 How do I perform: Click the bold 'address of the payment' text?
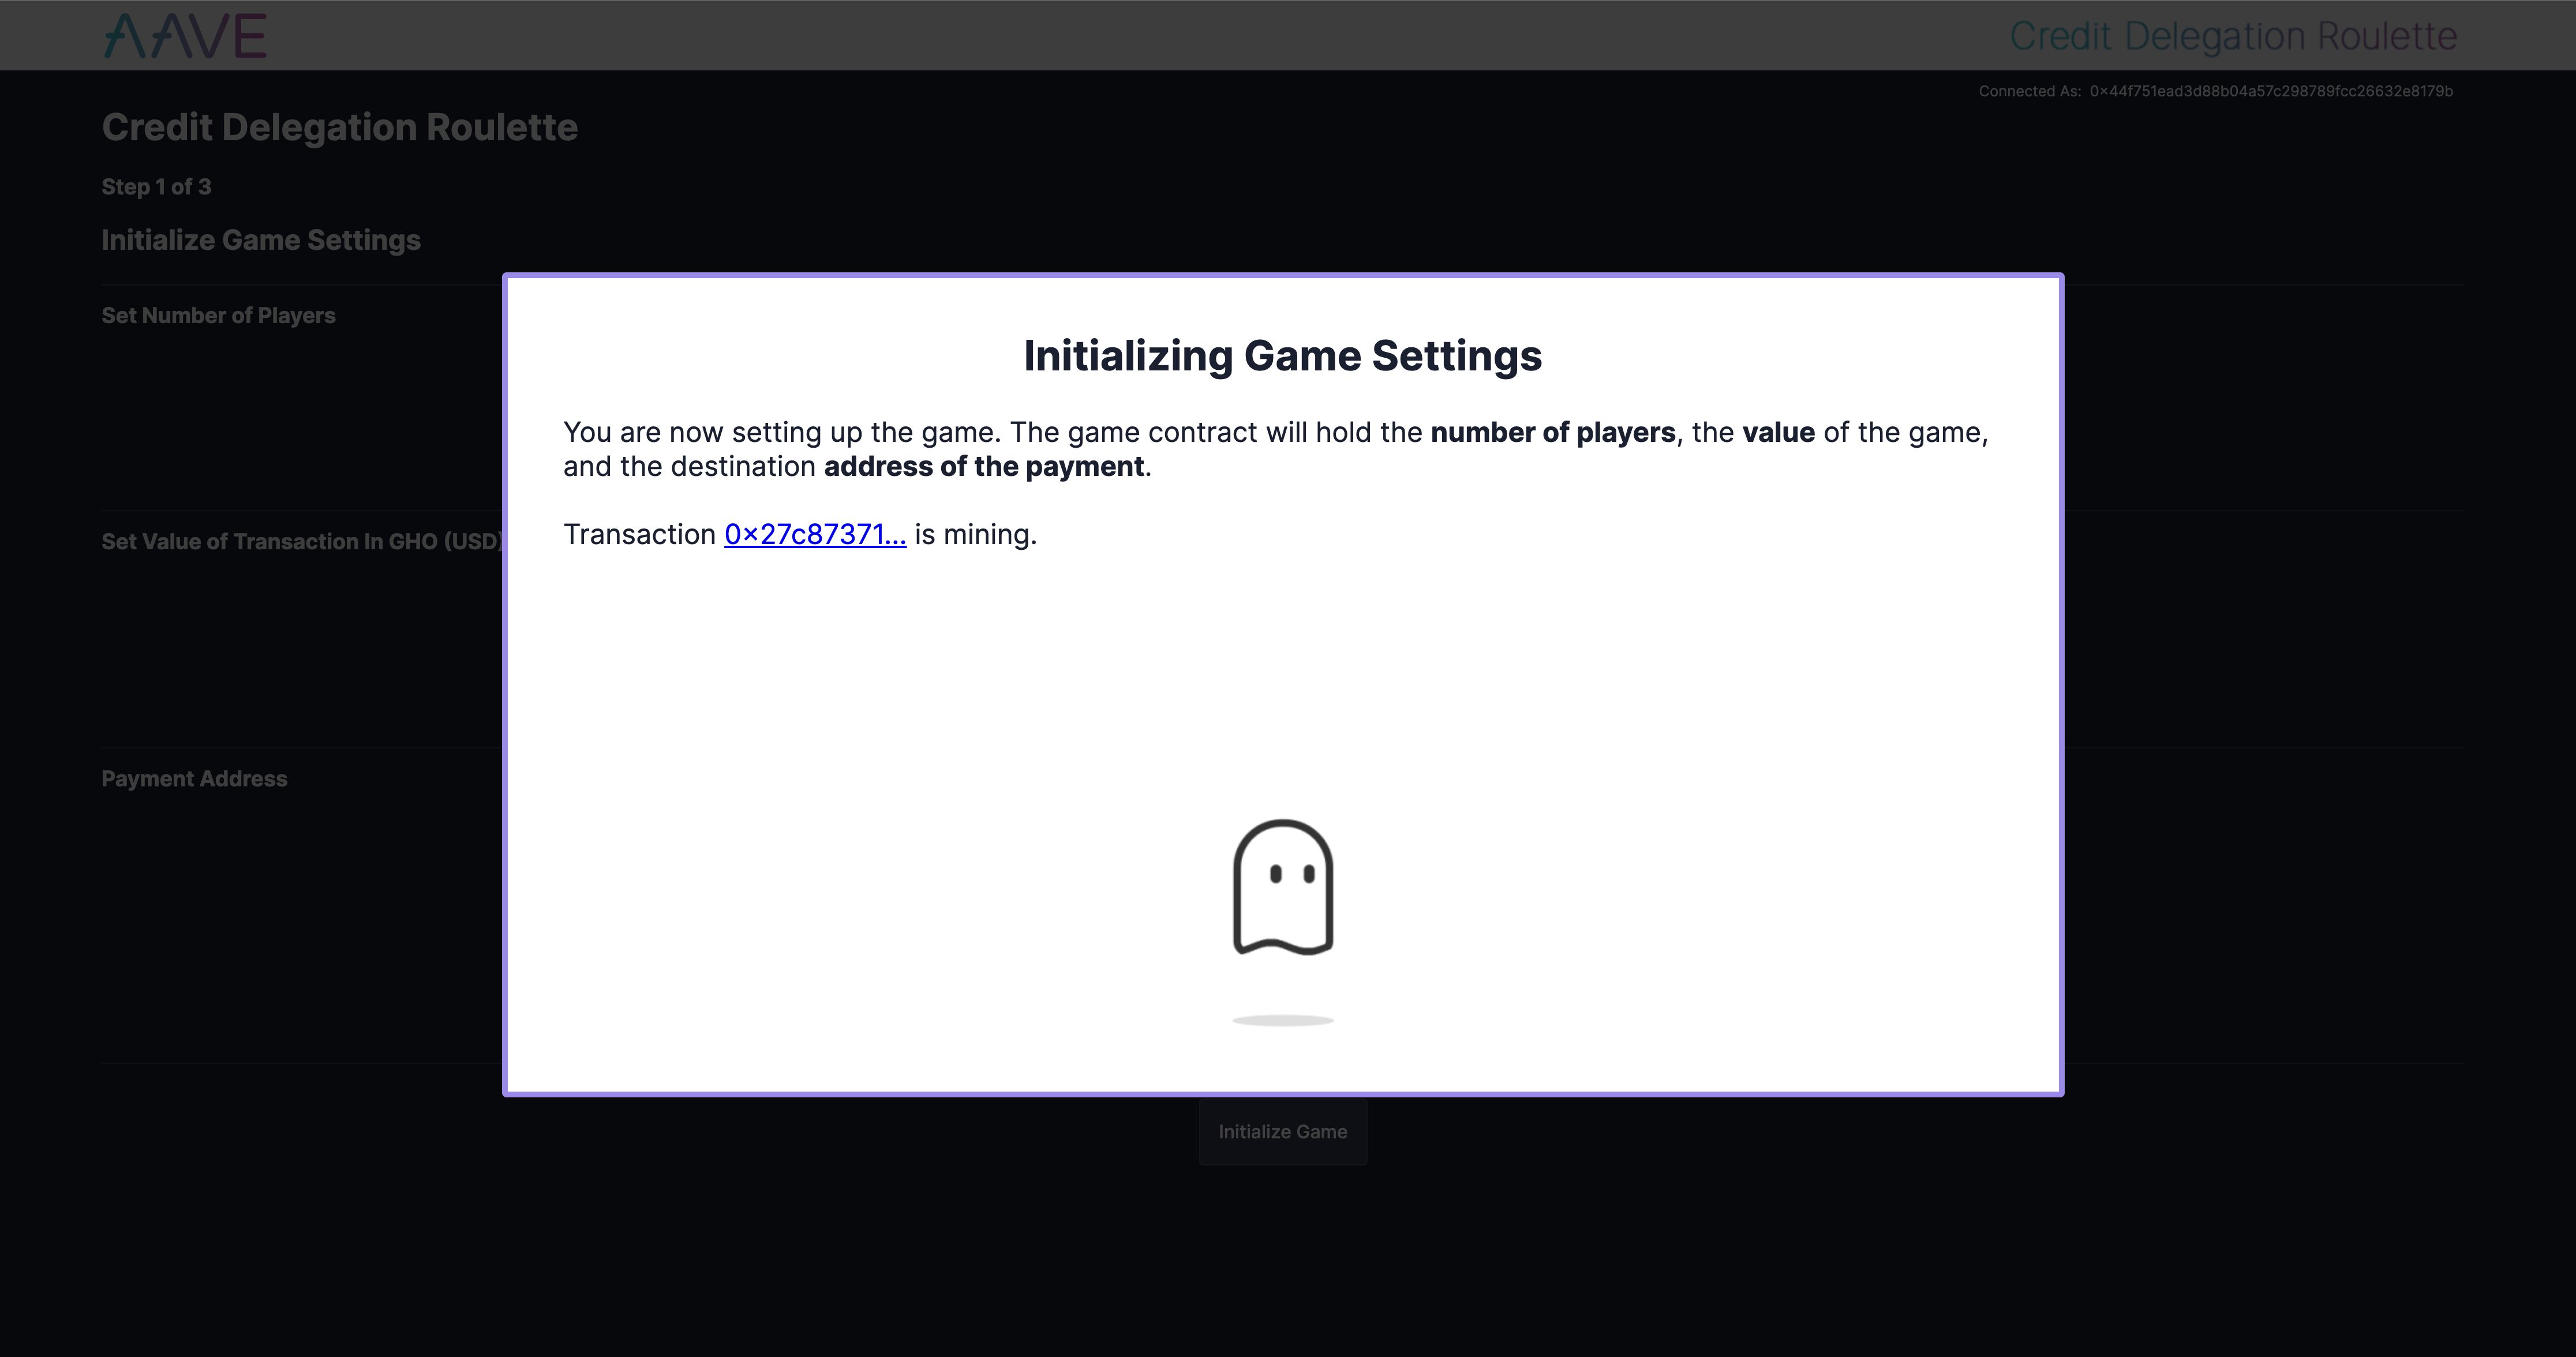coord(984,466)
